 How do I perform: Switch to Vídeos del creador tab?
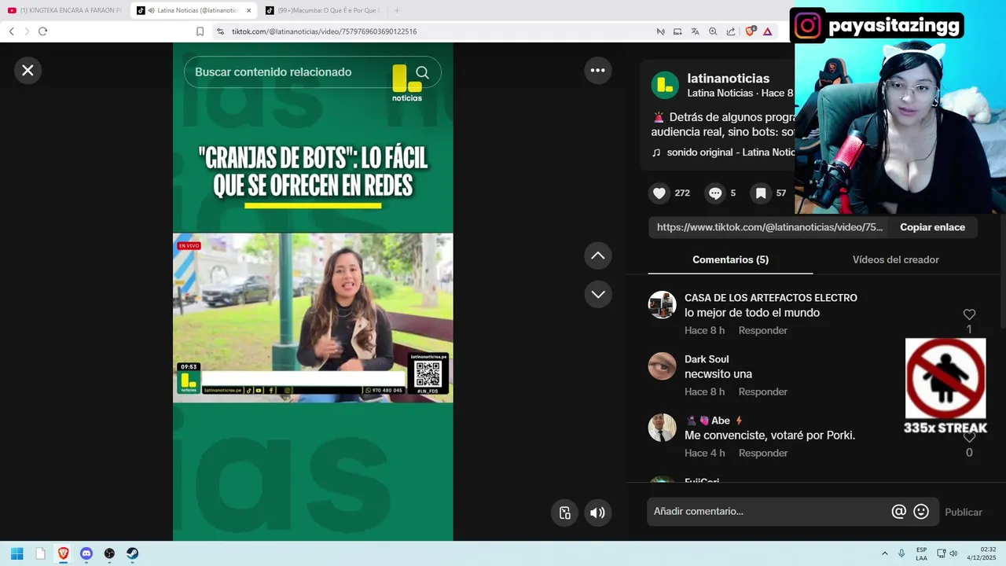pyautogui.click(x=895, y=259)
